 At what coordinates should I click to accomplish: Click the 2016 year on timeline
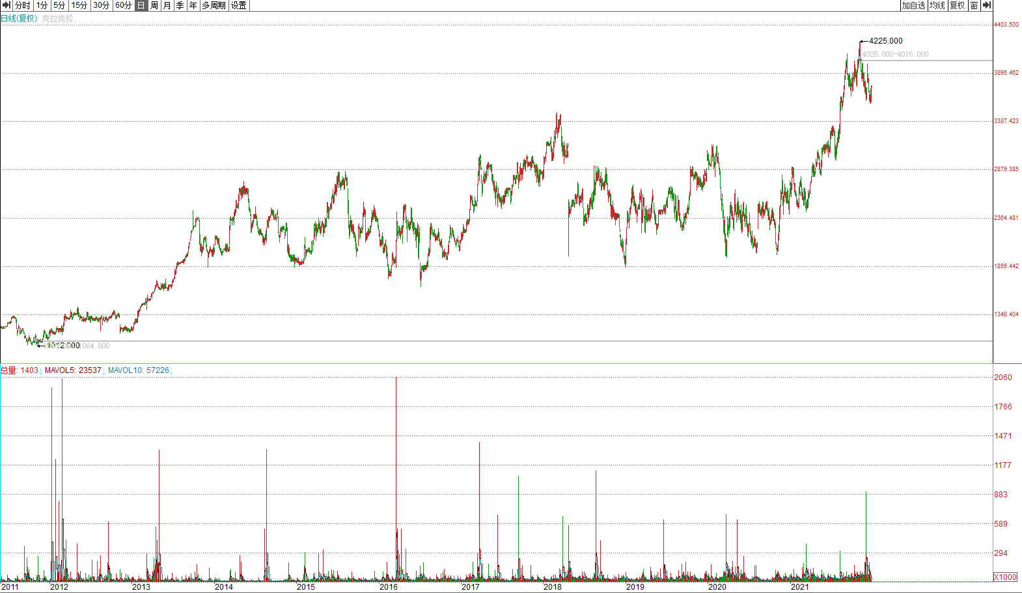point(389,587)
